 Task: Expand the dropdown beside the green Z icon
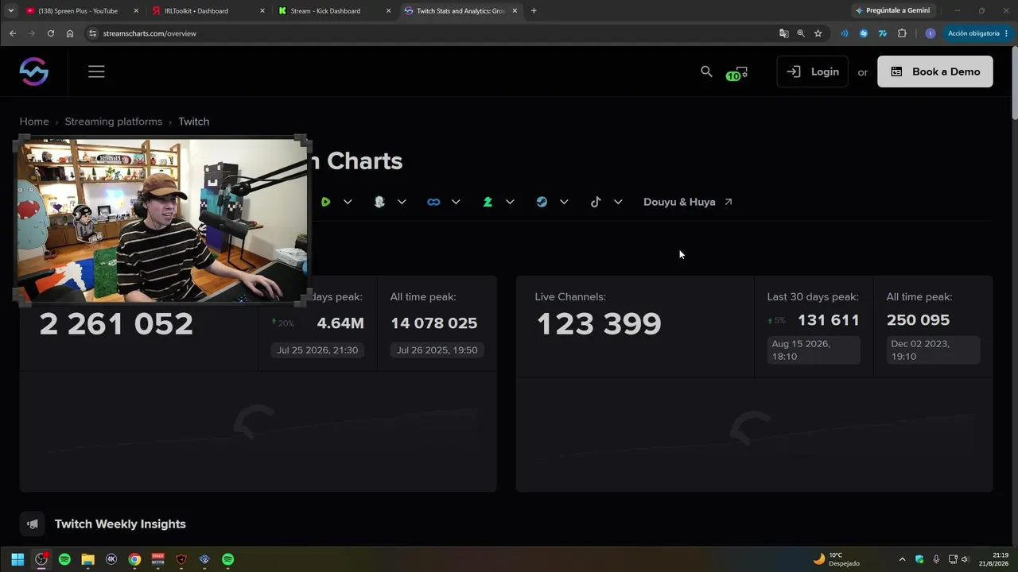pyautogui.click(x=510, y=202)
